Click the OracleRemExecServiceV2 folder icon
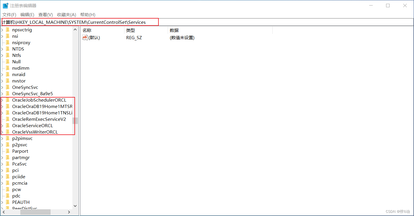 click(x=8, y=119)
